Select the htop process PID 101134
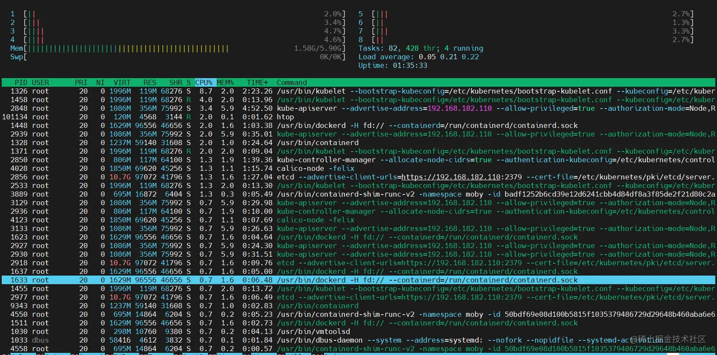This screenshot has width=717, height=355. (358, 116)
